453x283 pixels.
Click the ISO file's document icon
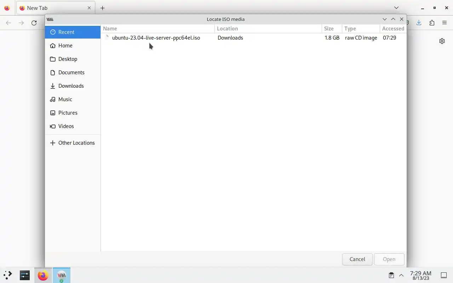[x=107, y=37]
